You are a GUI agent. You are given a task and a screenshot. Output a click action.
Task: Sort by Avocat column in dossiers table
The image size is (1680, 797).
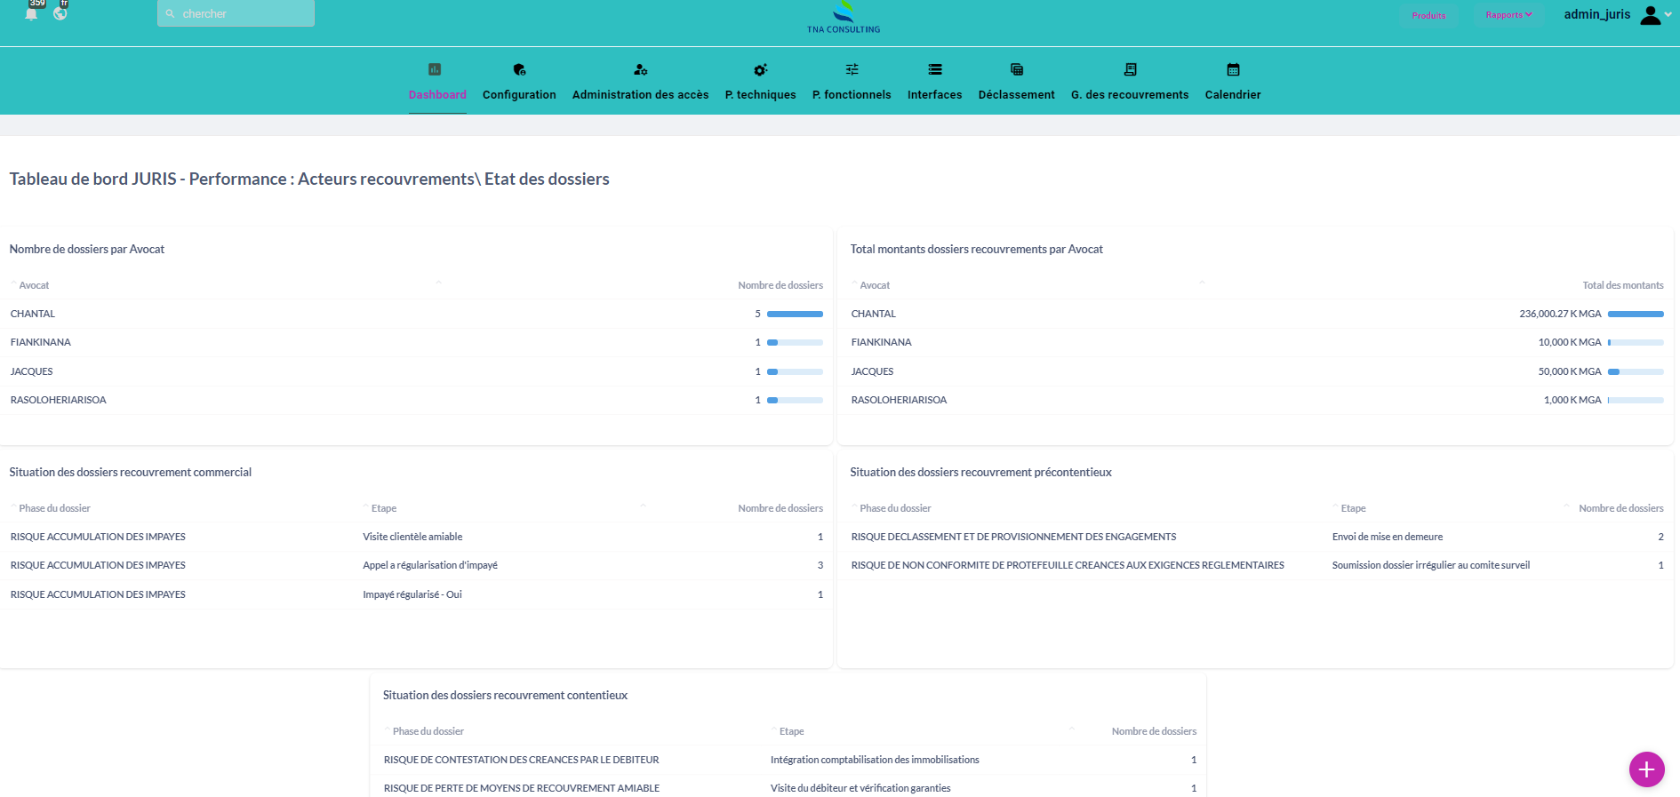click(34, 285)
